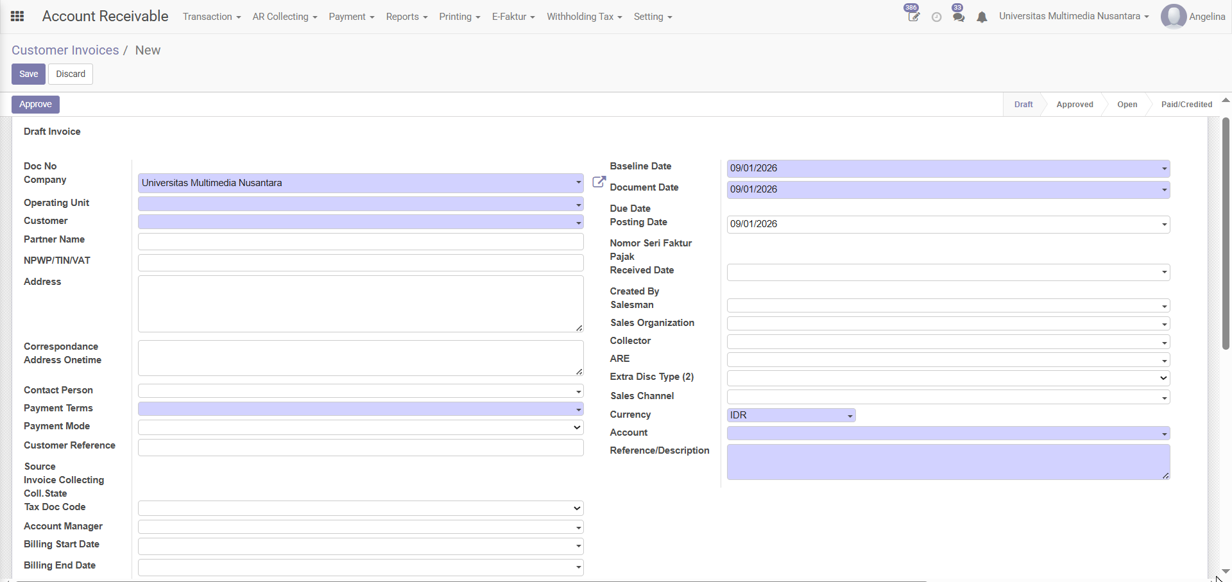Open Company external link icon

[599, 182]
